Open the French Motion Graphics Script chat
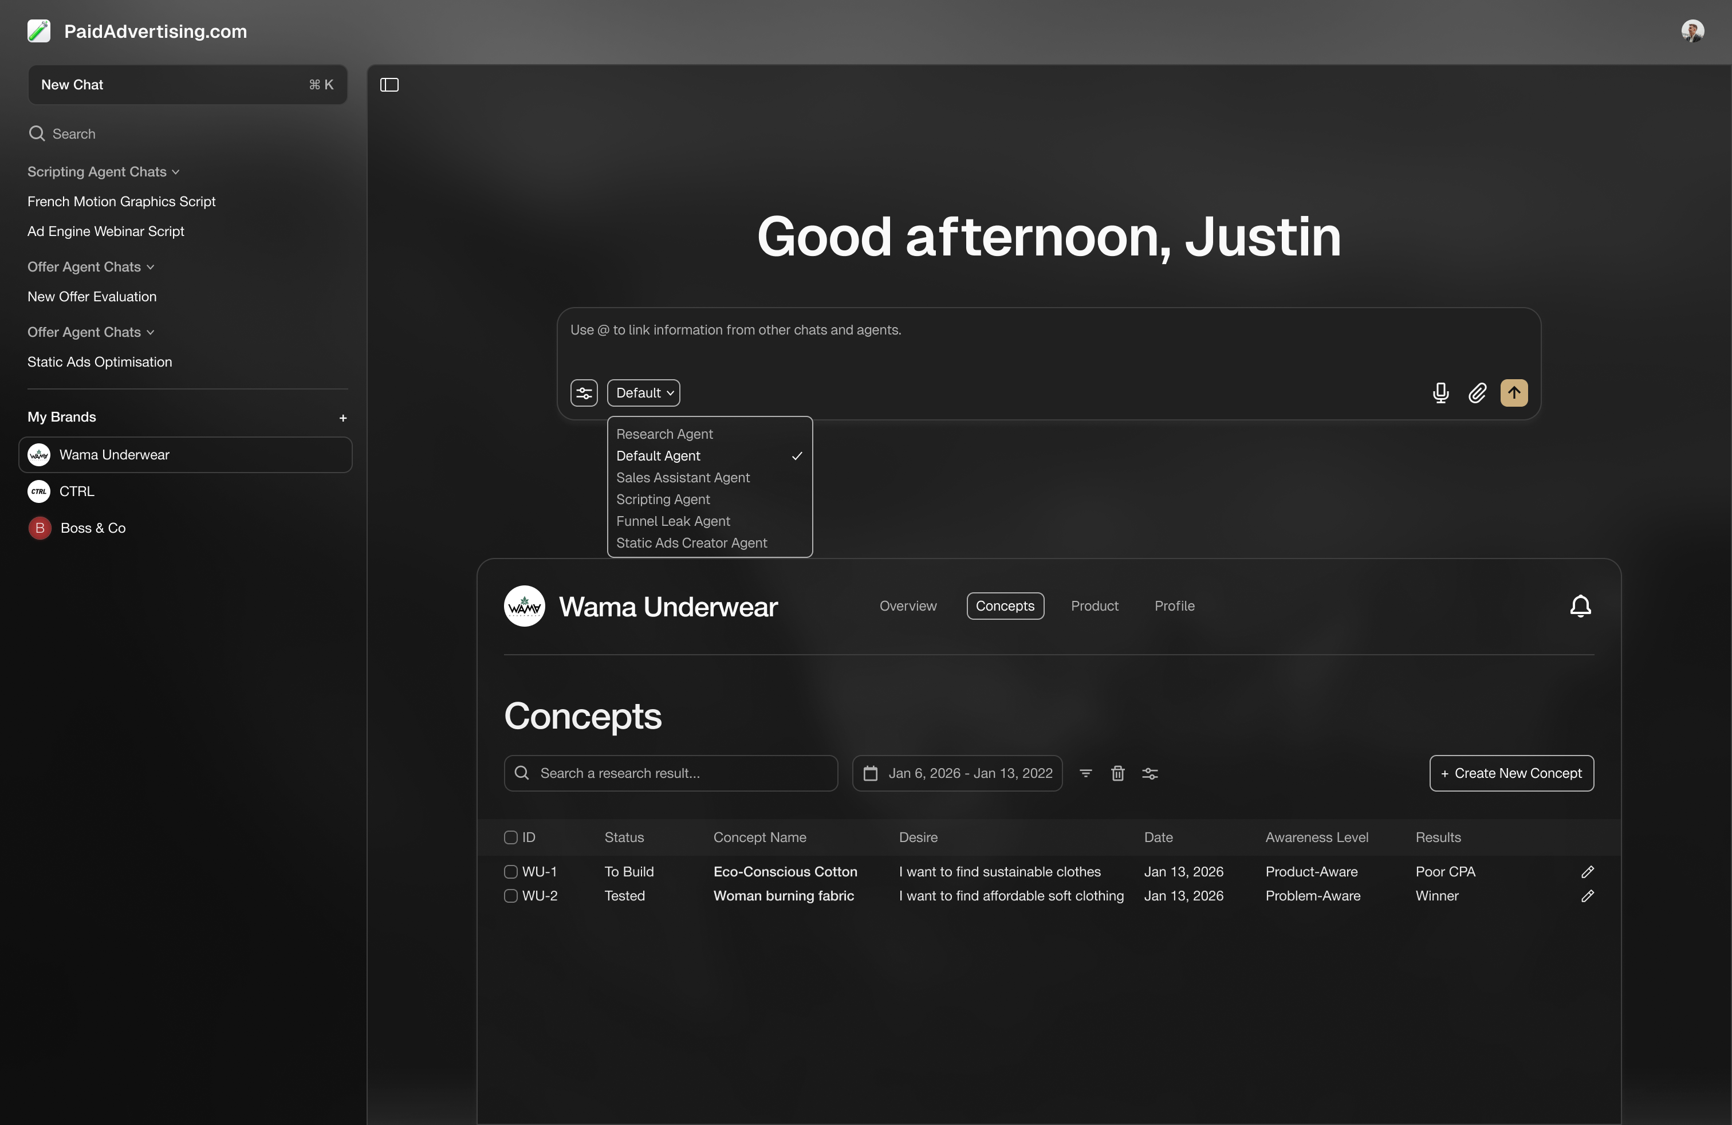This screenshot has width=1732, height=1125. click(121, 202)
